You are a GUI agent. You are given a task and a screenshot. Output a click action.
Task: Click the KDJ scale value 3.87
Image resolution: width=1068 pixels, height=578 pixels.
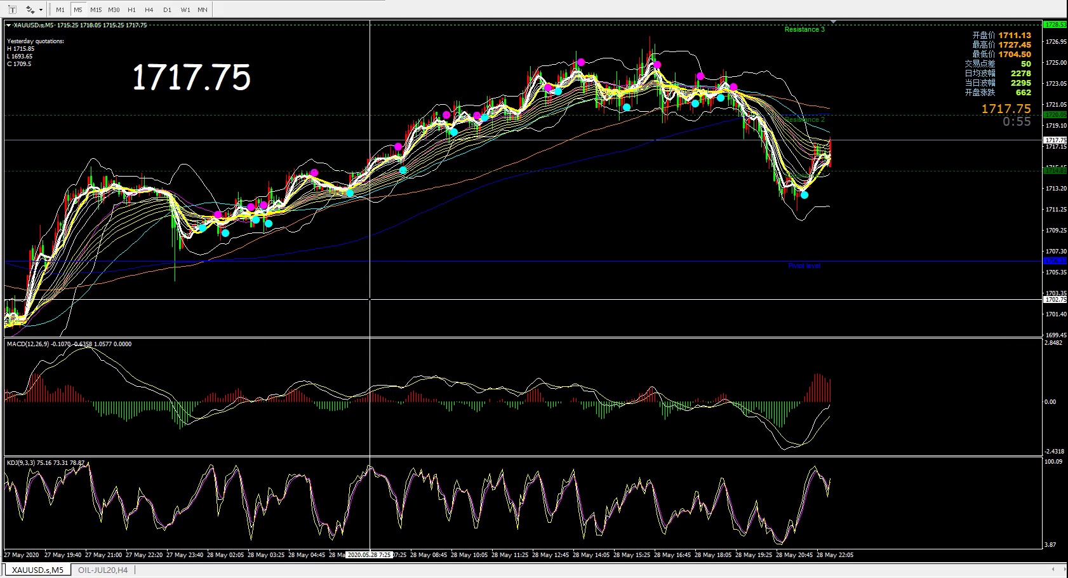coord(1051,545)
